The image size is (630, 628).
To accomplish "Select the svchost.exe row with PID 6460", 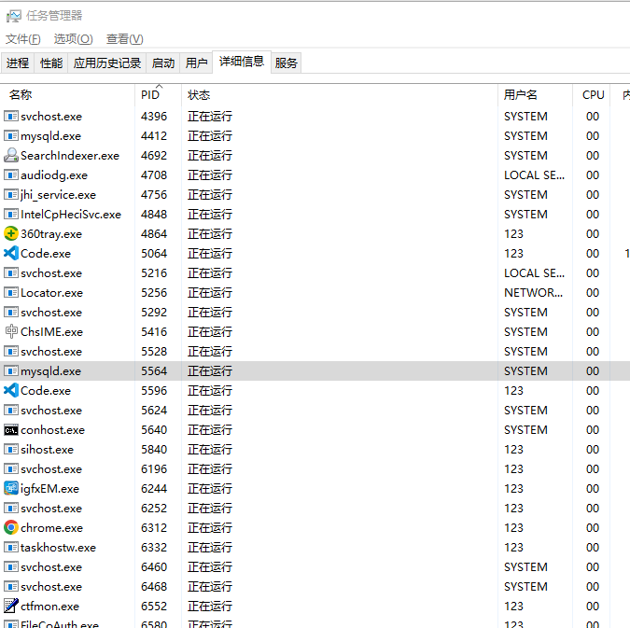I will pos(315,567).
